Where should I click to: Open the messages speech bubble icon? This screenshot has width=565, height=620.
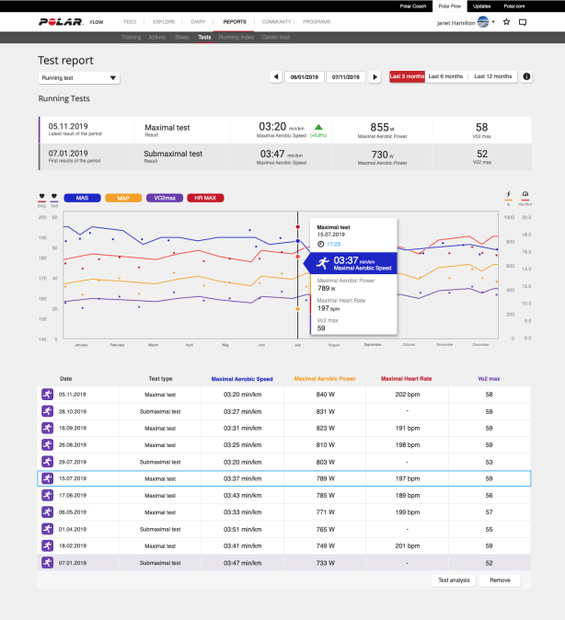tap(523, 21)
